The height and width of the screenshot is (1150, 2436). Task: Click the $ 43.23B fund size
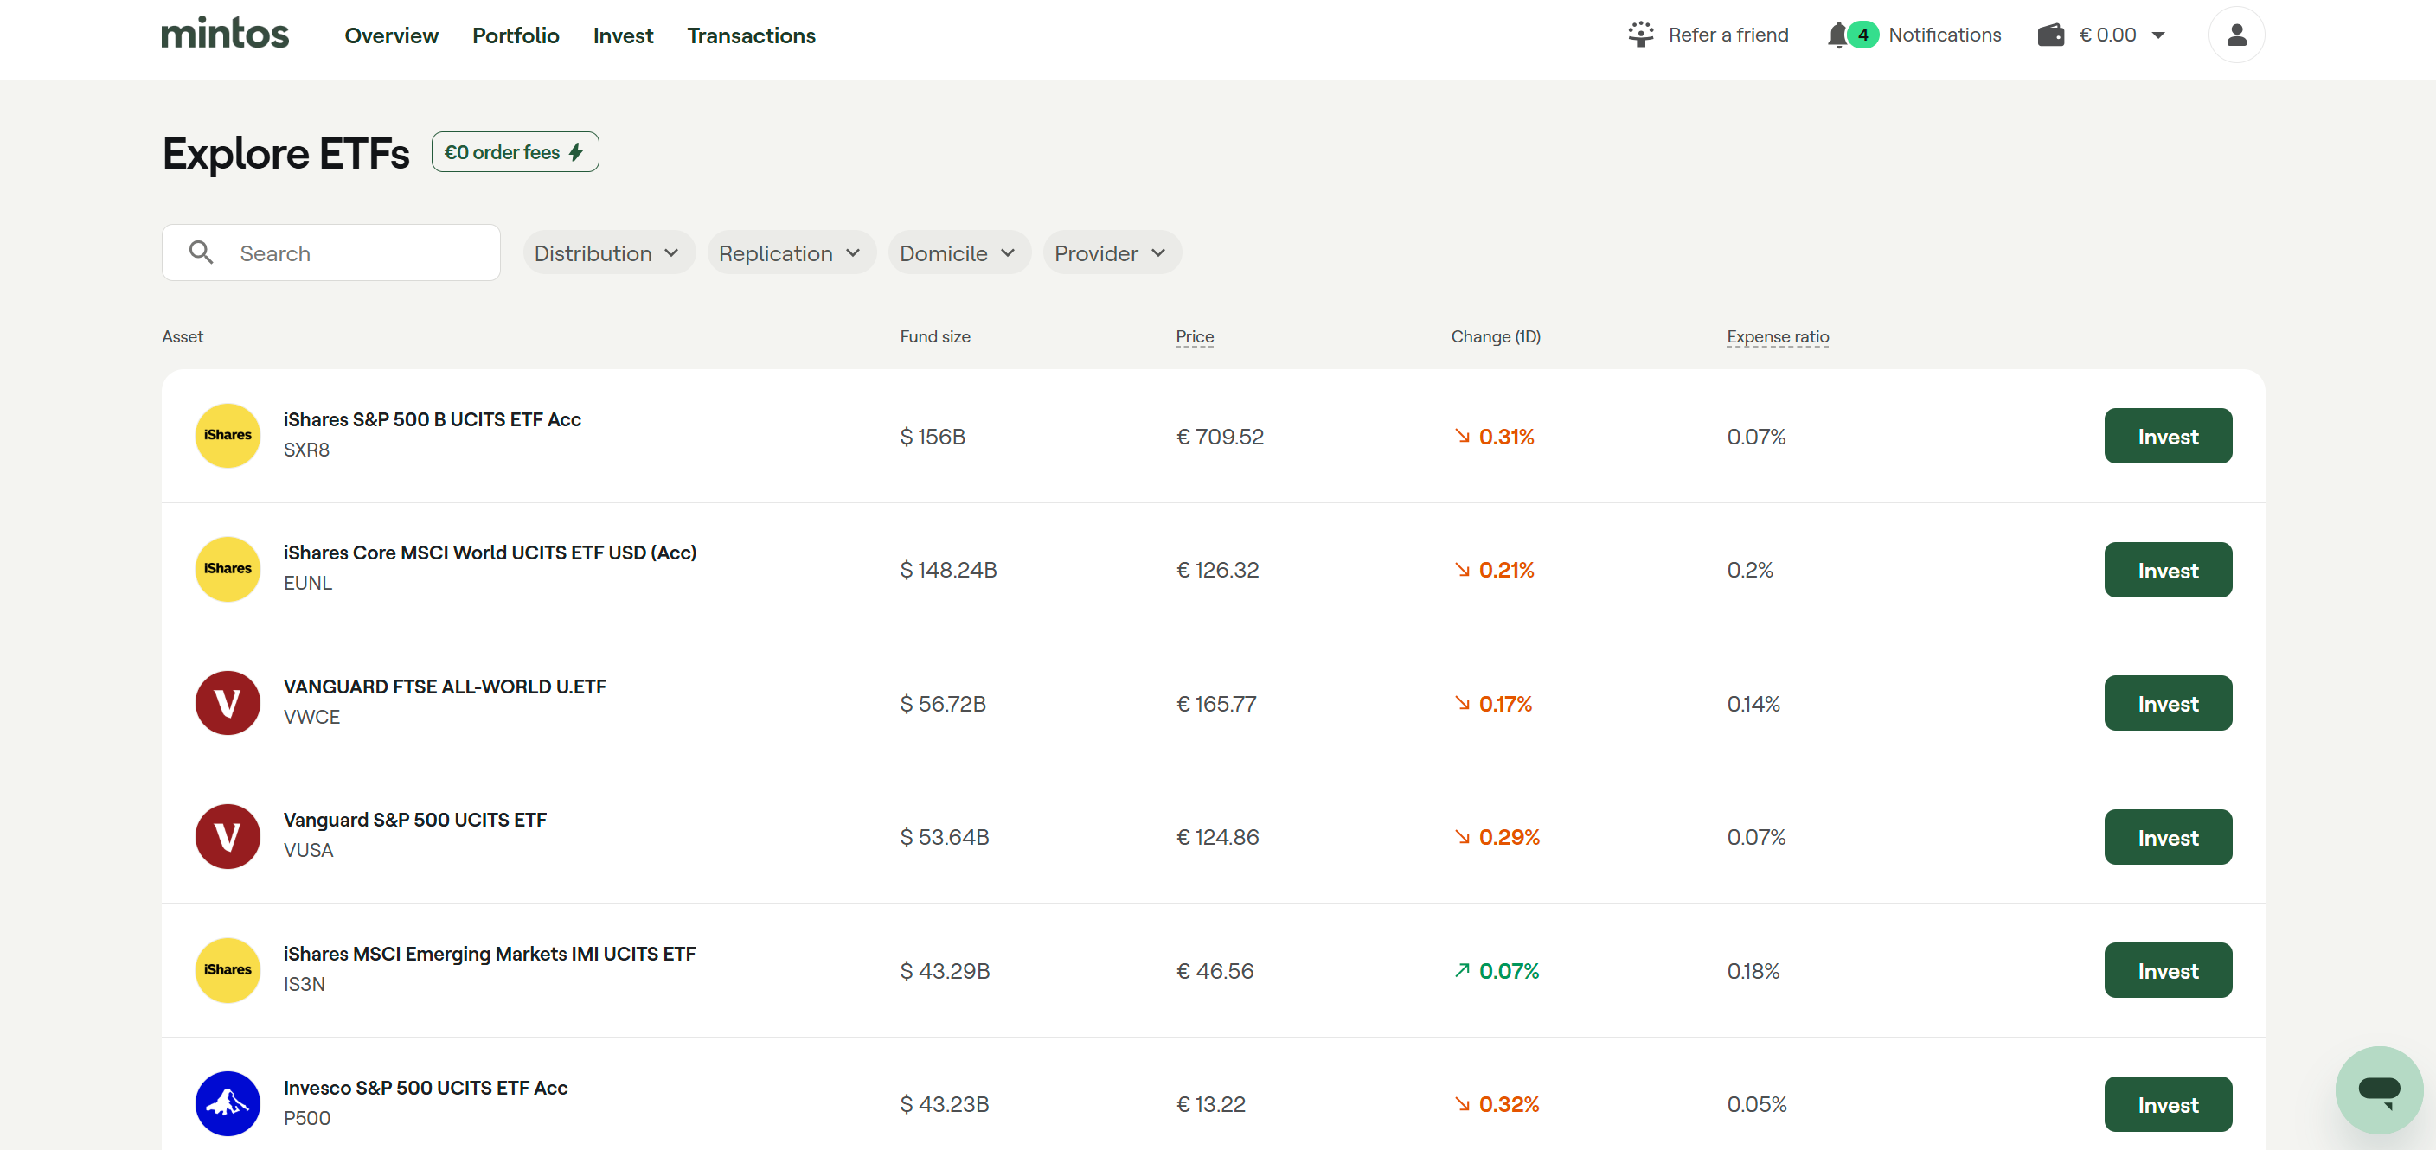944,1105
